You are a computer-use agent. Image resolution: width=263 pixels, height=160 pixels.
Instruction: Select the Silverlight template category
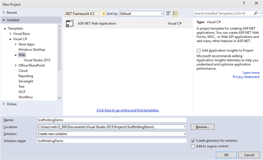click(25, 81)
